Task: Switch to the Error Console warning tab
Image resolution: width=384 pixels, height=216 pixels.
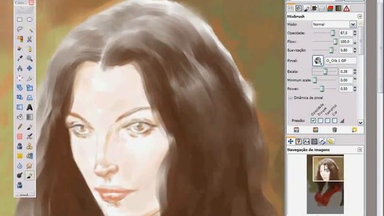Action: (347, 8)
